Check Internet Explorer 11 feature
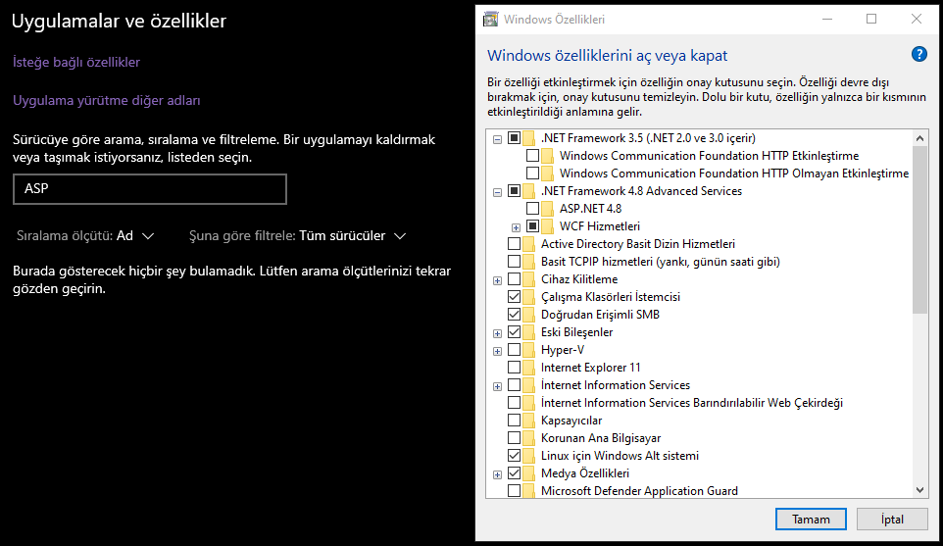The height and width of the screenshot is (546, 943). point(514,368)
